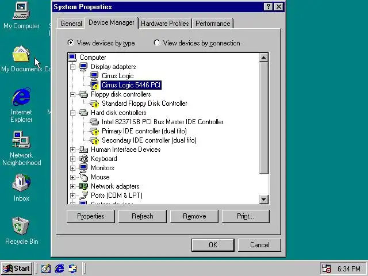Click the Ports (COM & LPT) plug icon
This screenshot has width=368, height=276.
pos(83,195)
